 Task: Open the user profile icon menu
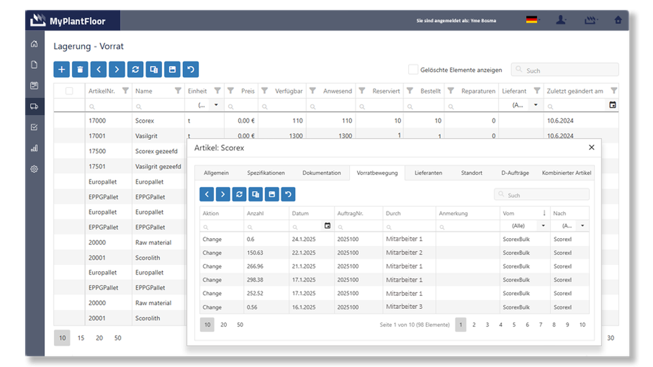pos(561,20)
